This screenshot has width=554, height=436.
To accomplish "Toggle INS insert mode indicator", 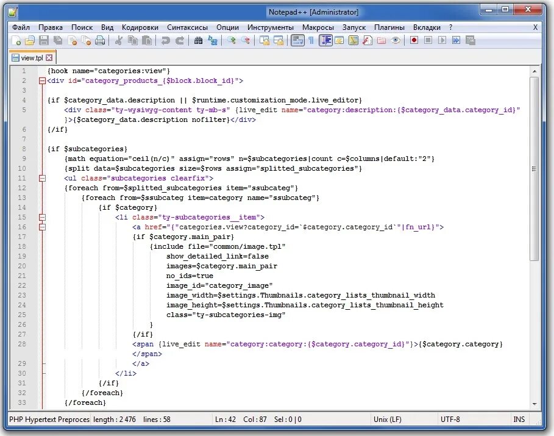I will point(519,420).
